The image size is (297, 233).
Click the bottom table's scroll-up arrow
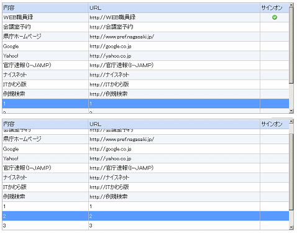[291, 121]
